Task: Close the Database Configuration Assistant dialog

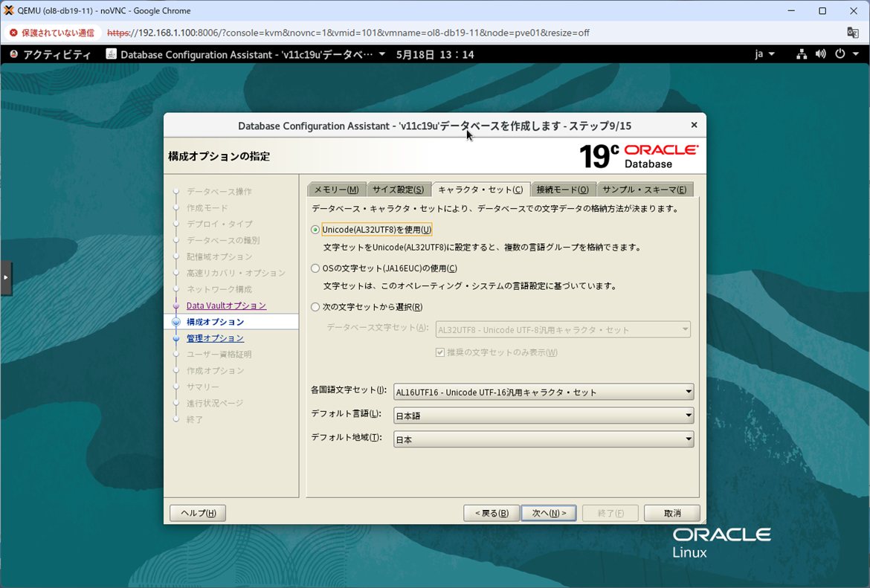Action: (694, 125)
